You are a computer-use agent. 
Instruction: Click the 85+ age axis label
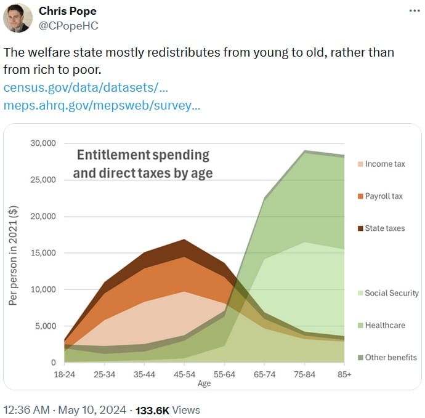(343, 374)
